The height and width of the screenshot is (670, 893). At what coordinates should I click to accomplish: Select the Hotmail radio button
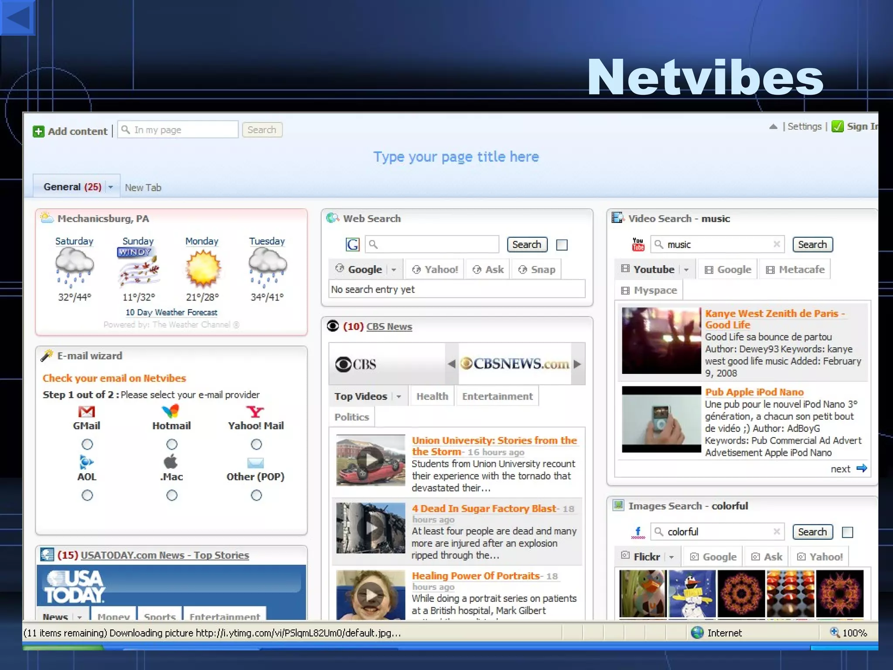click(172, 444)
